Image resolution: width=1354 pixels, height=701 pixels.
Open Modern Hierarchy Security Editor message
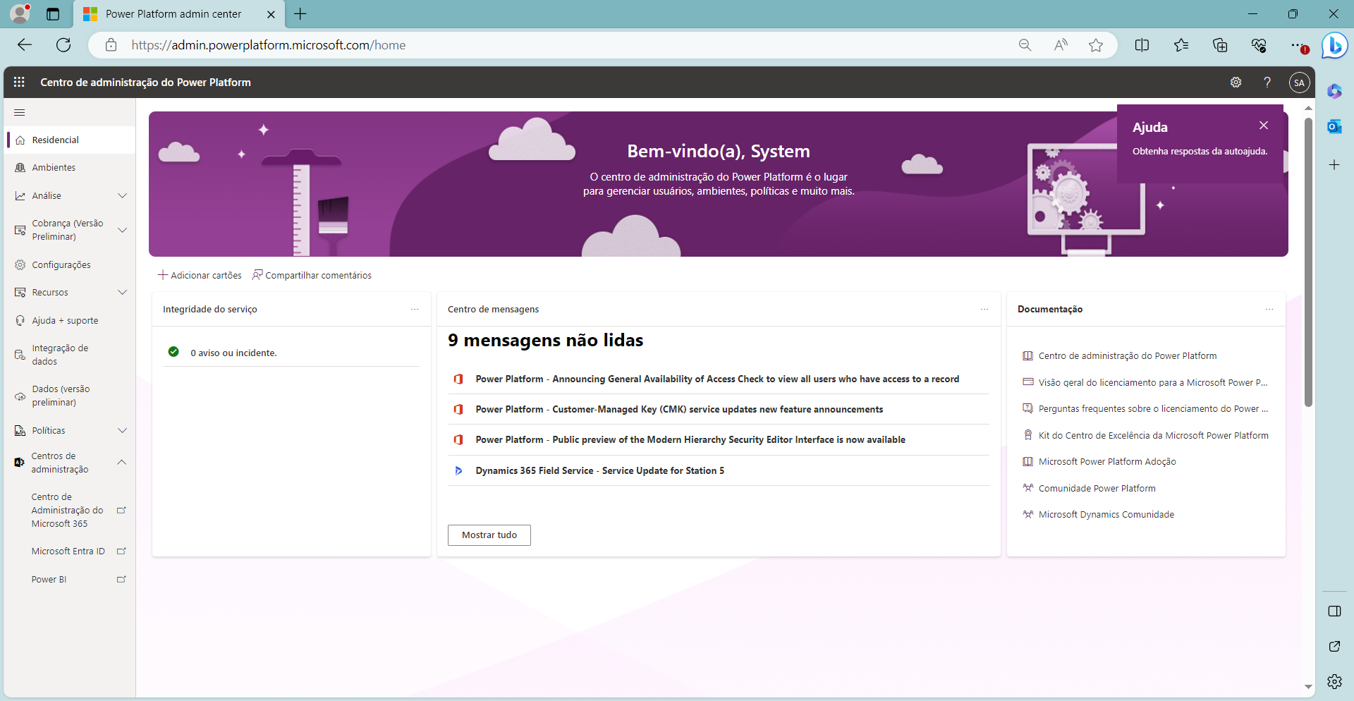point(690,440)
